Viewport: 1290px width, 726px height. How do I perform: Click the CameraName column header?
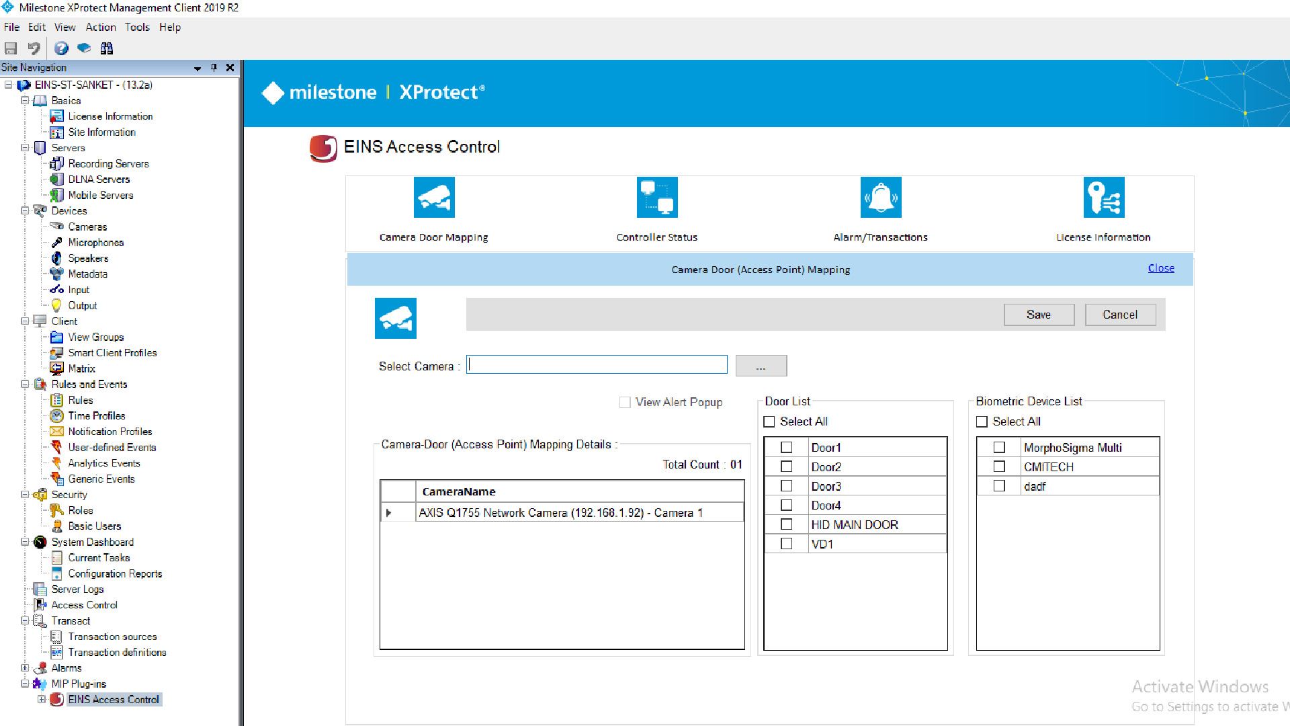coord(580,491)
